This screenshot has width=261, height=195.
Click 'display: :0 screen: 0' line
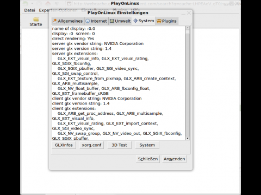pos(73,34)
